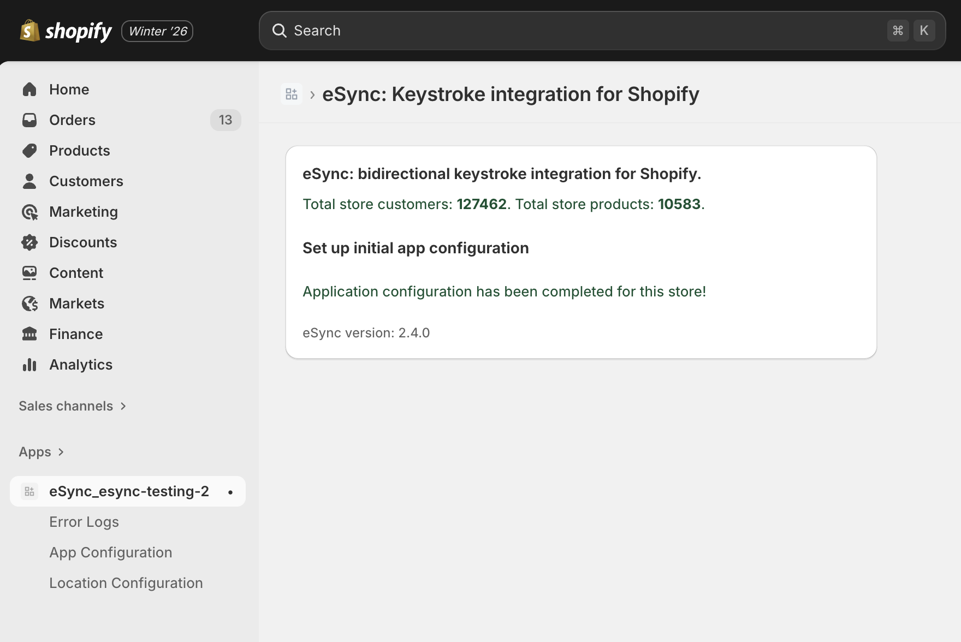Click the Shopify bag logo

coord(29,31)
